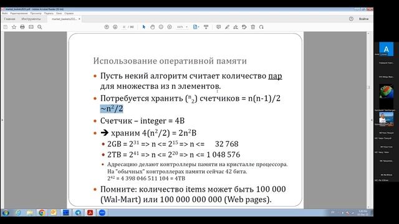Click the highlighted ~n²/2 text
The height and width of the screenshot is (224, 399).
click(112, 109)
